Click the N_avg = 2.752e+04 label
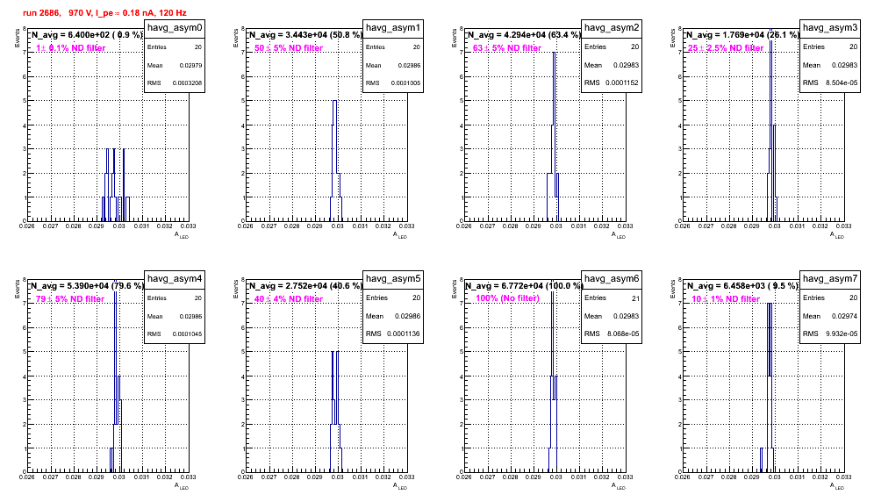The image size is (874, 502). (304, 285)
